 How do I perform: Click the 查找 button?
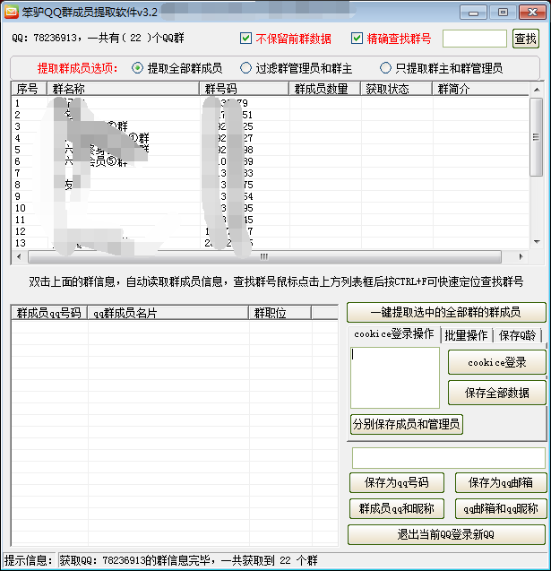pyautogui.click(x=526, y=39)
